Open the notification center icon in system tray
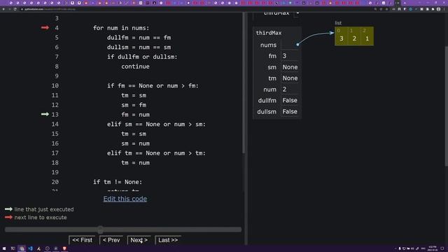 coord(442,248)
